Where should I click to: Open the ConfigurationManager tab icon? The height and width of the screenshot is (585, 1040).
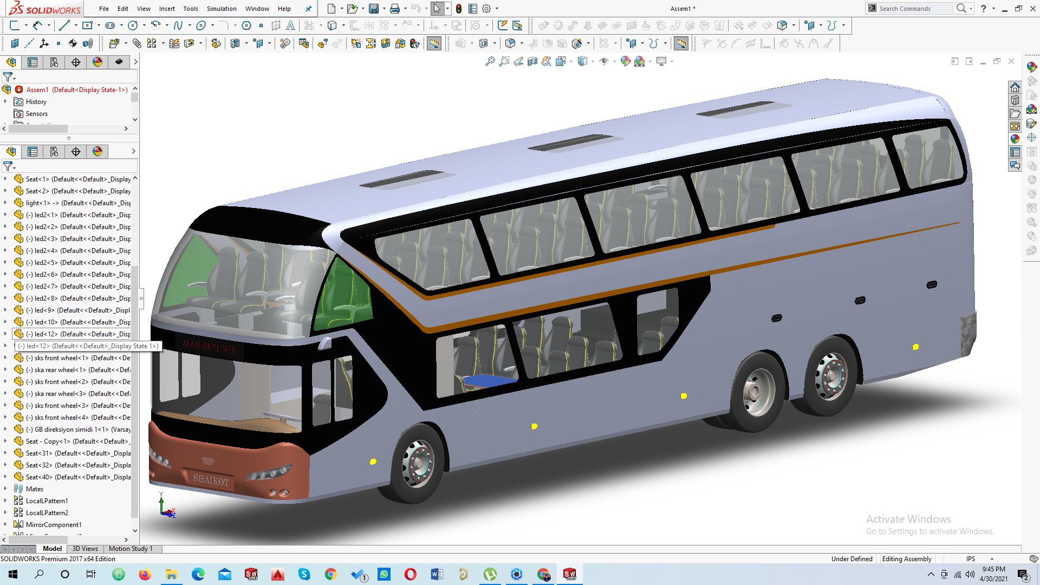pos(54,62)
